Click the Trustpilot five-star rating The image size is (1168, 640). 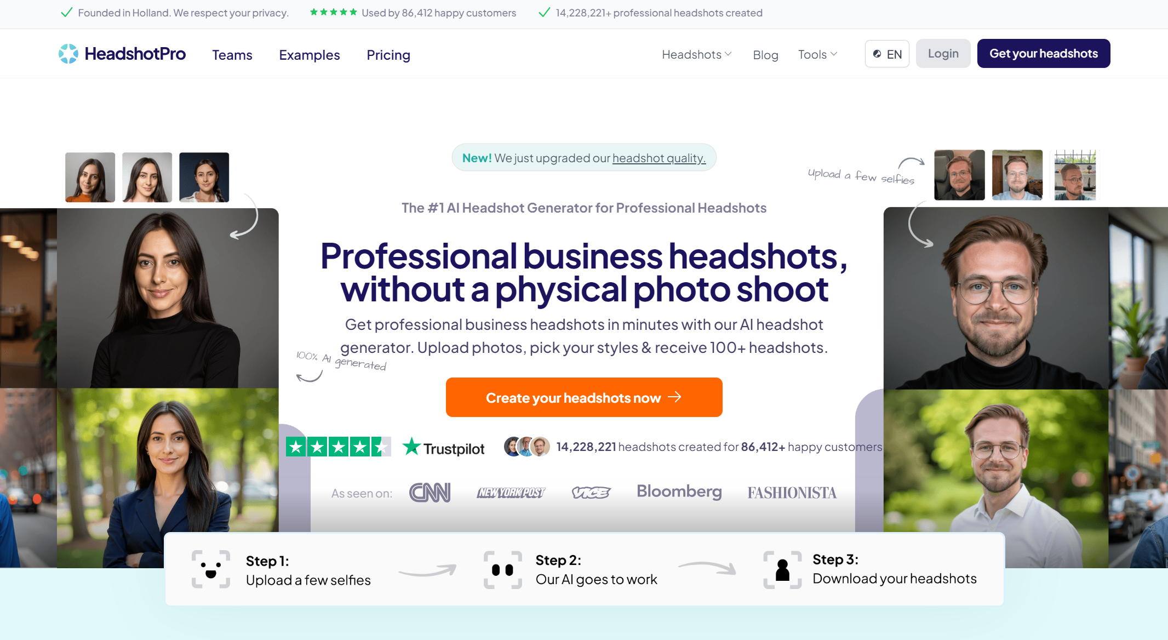338,447
